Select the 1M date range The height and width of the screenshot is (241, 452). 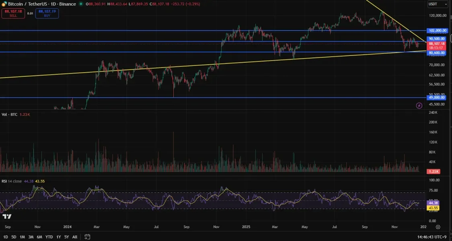22,237
